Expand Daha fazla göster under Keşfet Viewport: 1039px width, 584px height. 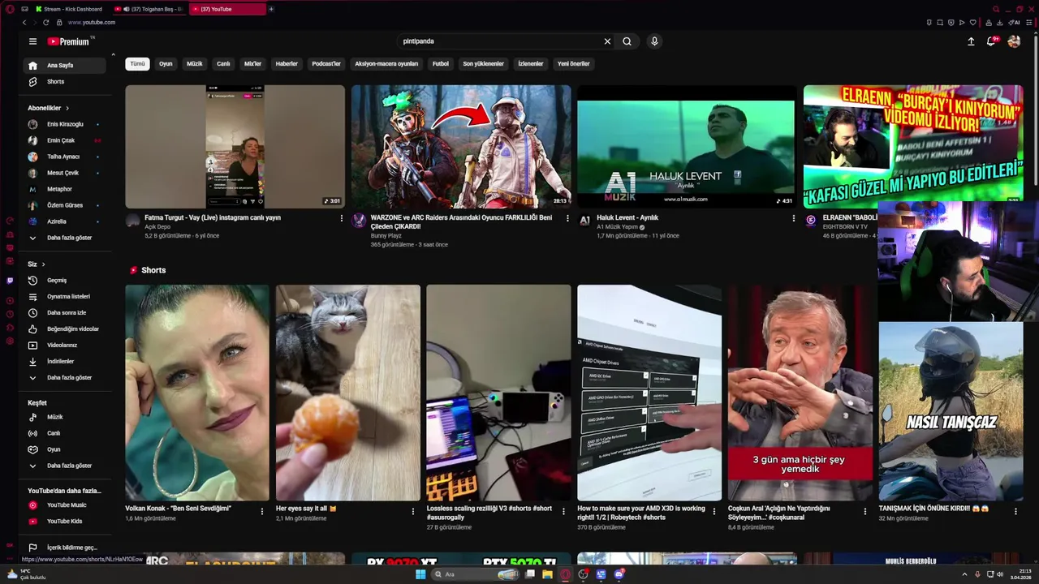[65, 466]
